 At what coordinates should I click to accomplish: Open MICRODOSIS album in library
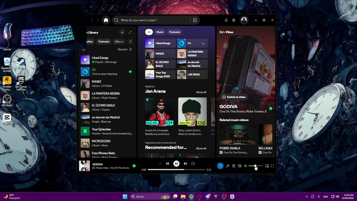coord(107,143)
